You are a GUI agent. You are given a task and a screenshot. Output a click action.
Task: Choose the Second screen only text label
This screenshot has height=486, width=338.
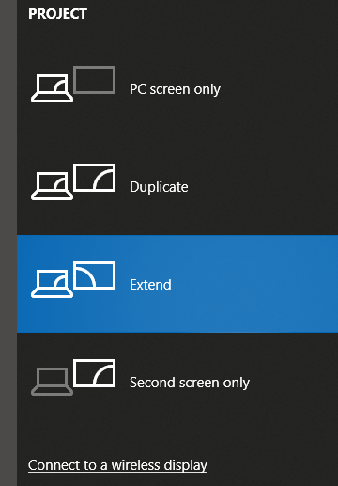point(190,383)
